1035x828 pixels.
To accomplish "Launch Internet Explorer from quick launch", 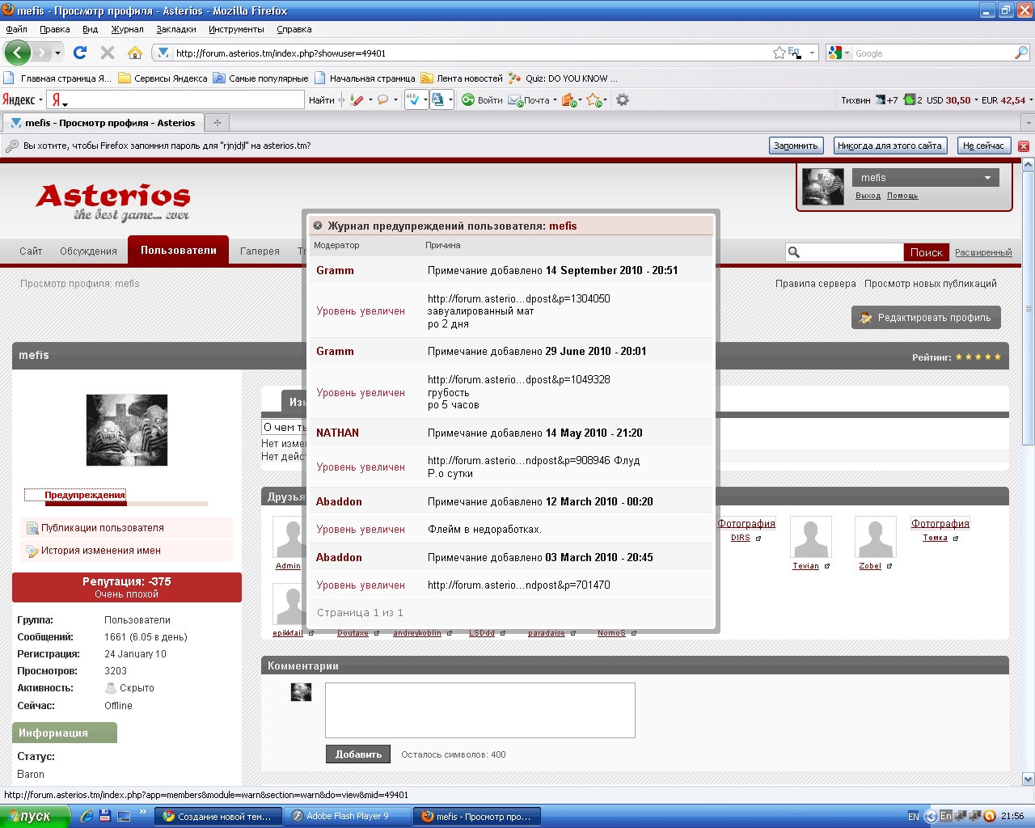I will point(87,817).
